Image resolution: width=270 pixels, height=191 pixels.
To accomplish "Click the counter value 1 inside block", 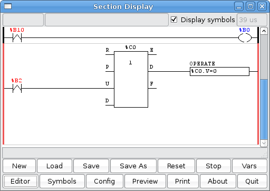I will coord(130,62).
